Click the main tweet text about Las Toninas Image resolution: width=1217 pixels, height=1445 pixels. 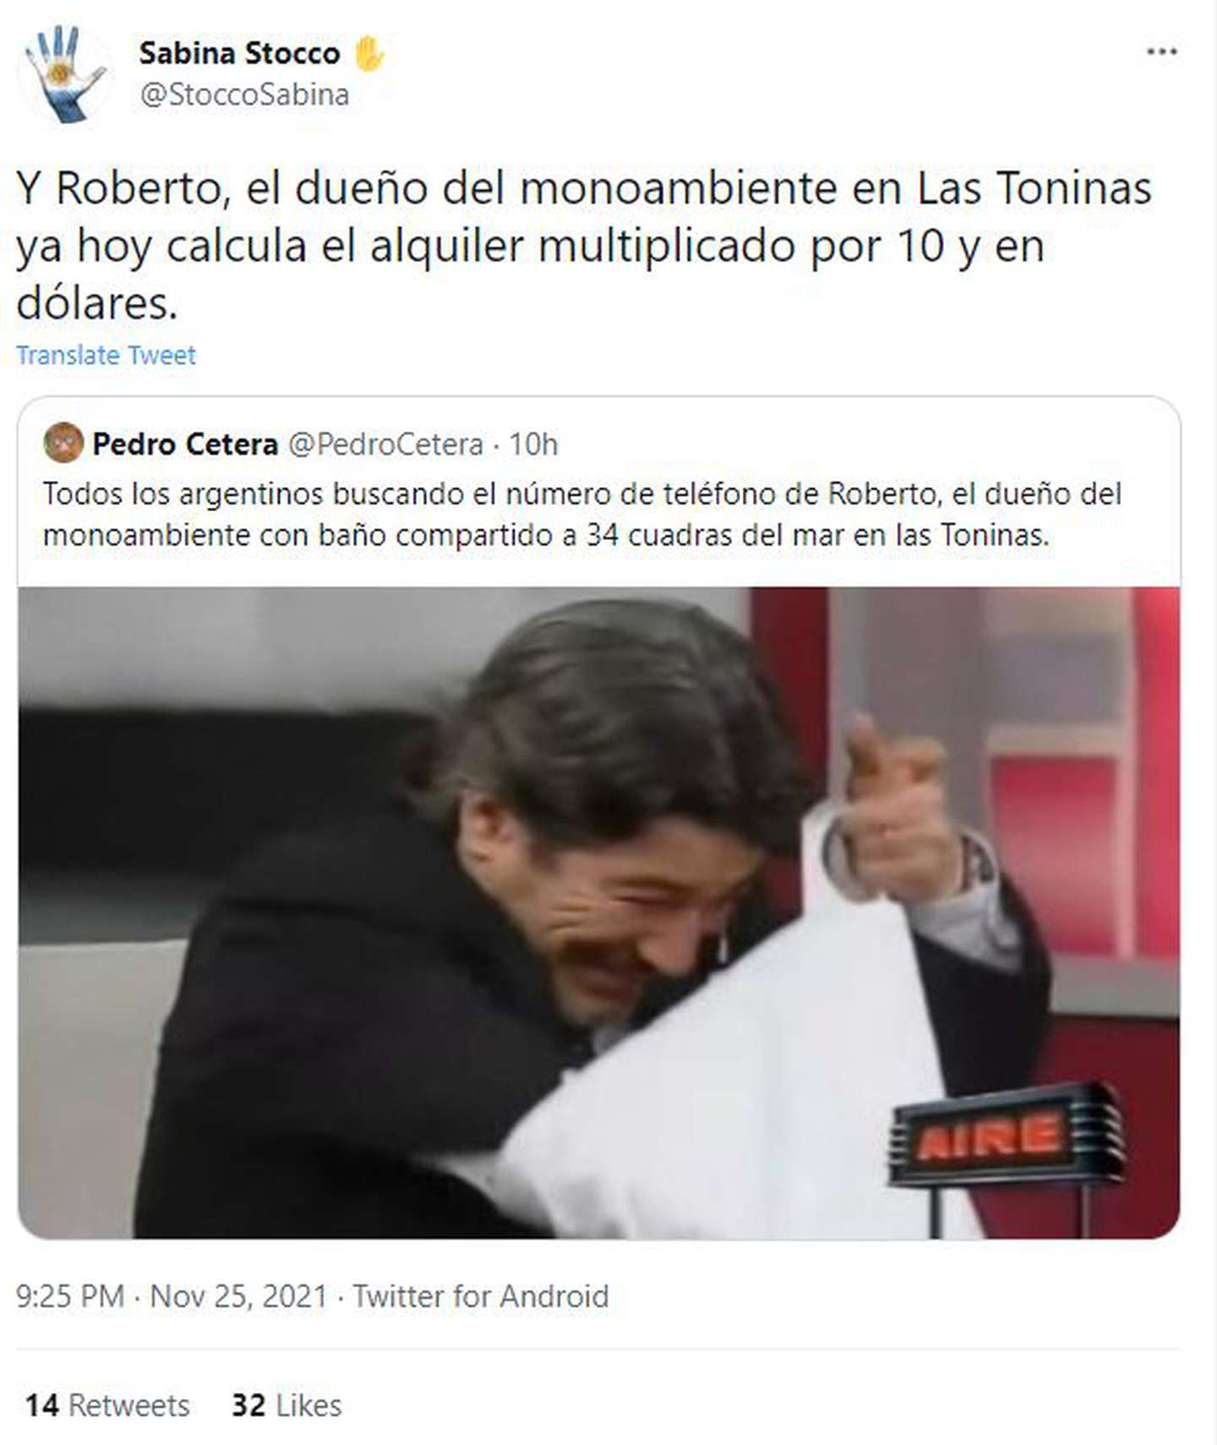pyautogui.click(x=583, y=246)
